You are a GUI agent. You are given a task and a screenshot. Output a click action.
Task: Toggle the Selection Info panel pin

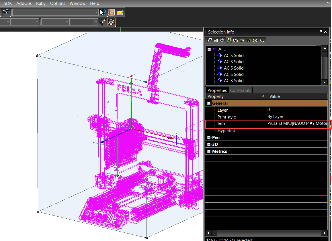tap(321, 32)
